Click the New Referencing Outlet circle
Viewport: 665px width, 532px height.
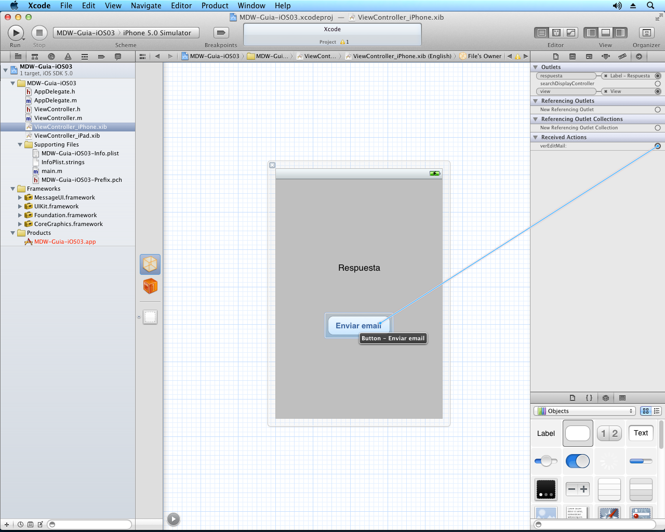click(x=658, y=110)
